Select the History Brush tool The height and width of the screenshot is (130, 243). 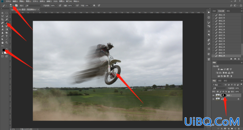point(7,26)
